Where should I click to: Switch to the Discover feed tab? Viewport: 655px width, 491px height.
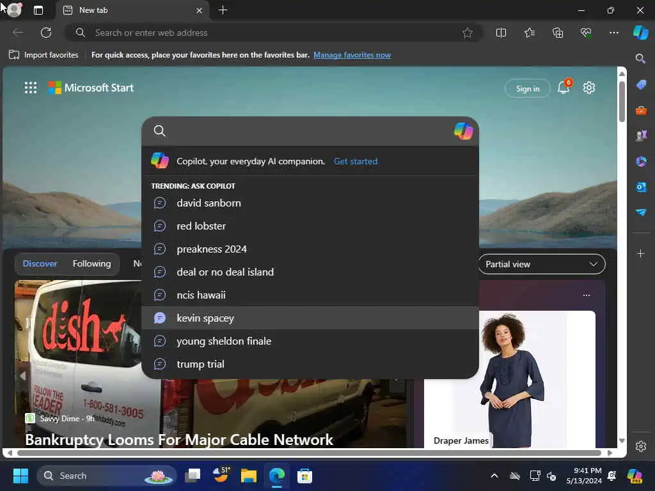click(40, 264)
